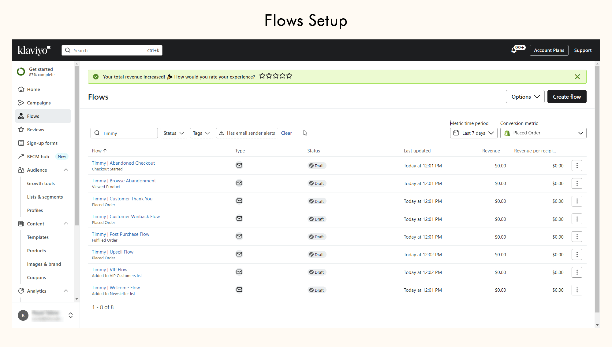612x347 pixels.
Task: Open the Tags filter dropdown
Action: (201, 133)
